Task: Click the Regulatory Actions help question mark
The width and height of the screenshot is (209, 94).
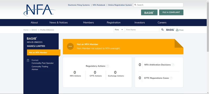Action: click(x=108, y=66)
